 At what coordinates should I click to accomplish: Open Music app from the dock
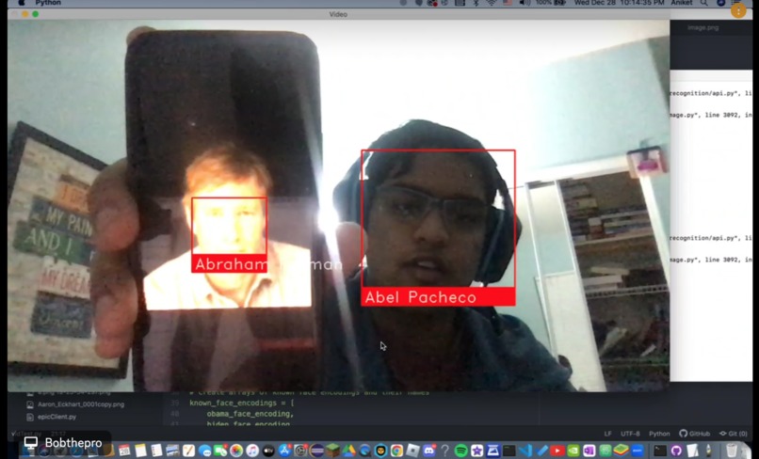[252, 451]
